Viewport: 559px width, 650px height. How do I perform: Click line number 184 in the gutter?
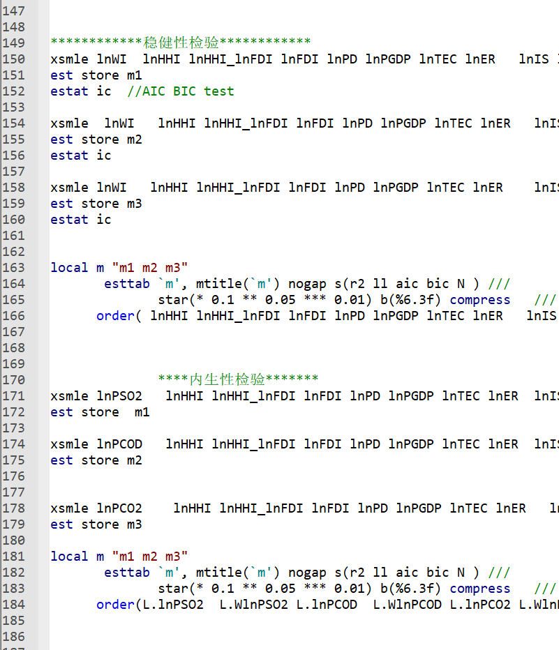coord(14,605)
